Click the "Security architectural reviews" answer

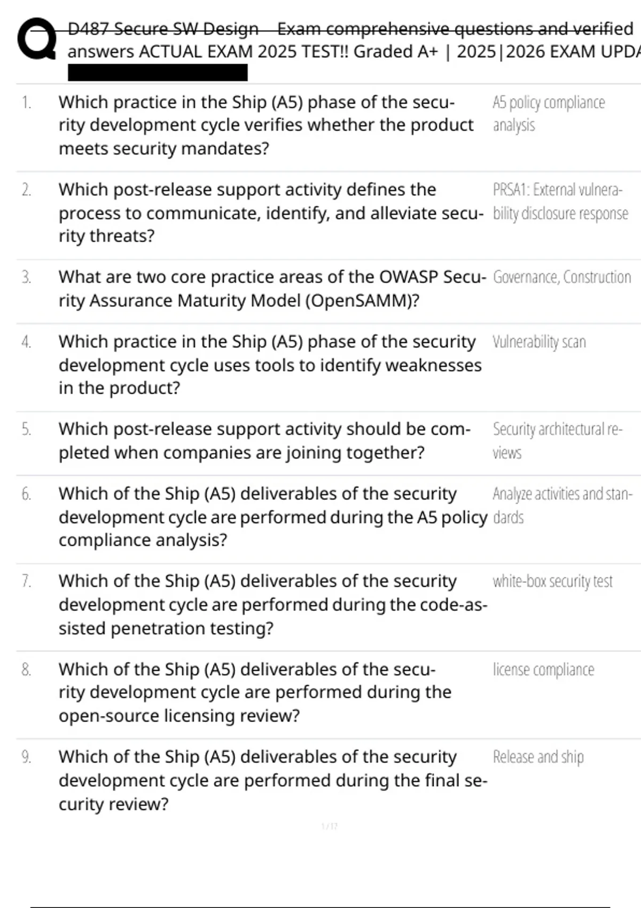(557, 441)
